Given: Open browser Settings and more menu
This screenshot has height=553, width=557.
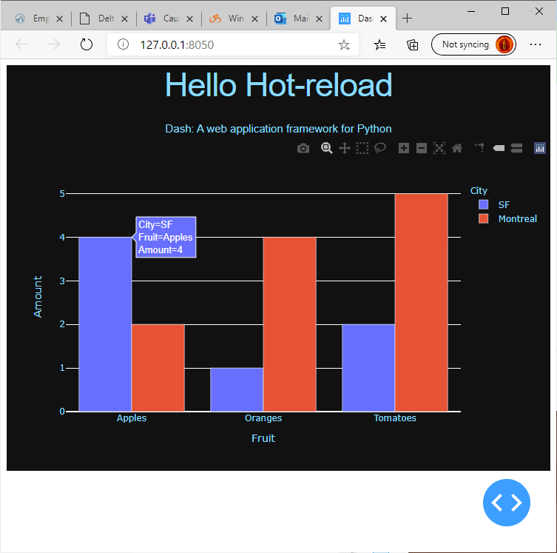Looking at the screenshot, I should pyautogui.click(x=536, y=44).
